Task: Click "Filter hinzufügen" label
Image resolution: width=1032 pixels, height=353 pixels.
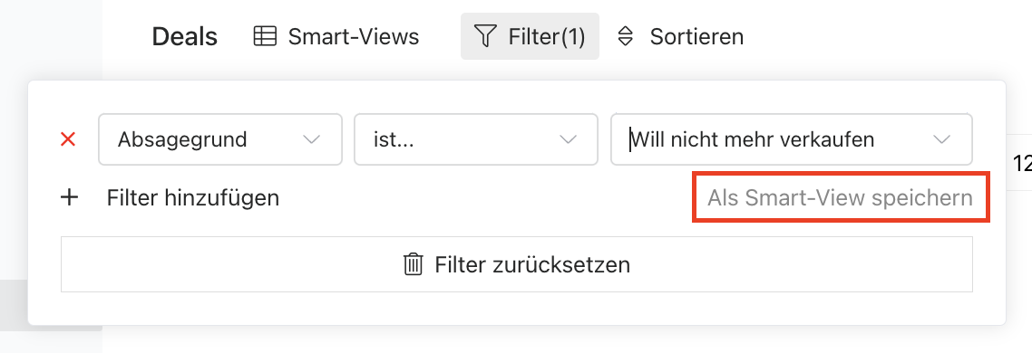Action: coord(193,197)
